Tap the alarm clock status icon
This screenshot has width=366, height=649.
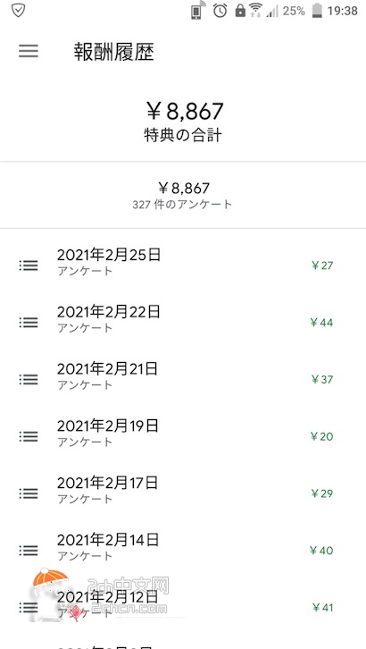tap(220, 11)
